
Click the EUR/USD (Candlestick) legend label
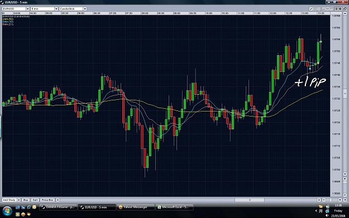click(x=16, y=16)
